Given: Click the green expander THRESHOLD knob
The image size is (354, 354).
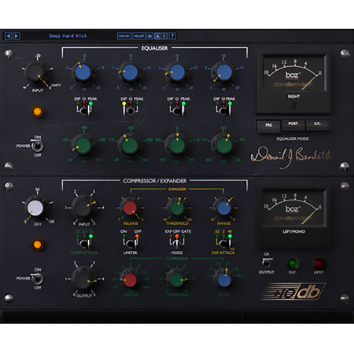Looking at the screenshot, I should tap(177, 208).
